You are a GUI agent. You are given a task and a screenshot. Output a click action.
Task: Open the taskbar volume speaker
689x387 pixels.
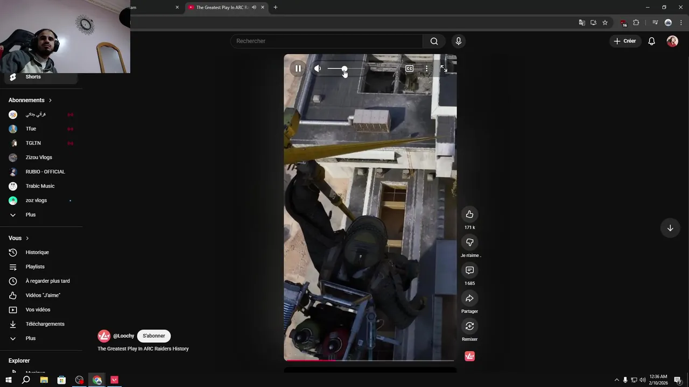[x=642, y=380]
